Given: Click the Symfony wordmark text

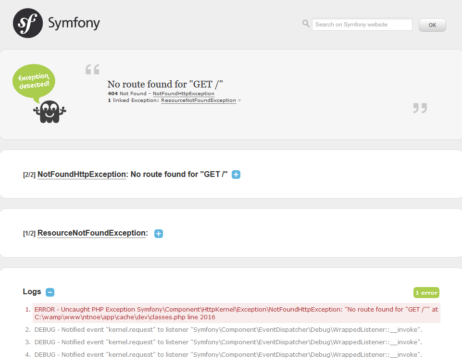Looking at the screenshot, I should tap(74, 23).
